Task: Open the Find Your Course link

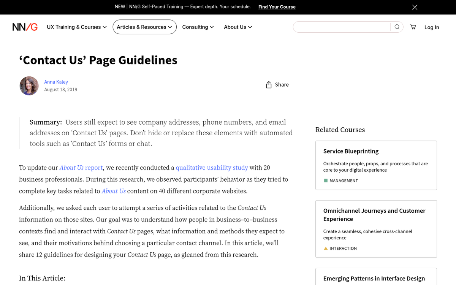Action: [x=277, y=7]
